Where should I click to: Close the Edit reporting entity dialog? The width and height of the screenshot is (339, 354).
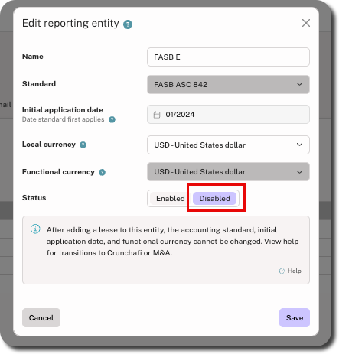(306, 23)
